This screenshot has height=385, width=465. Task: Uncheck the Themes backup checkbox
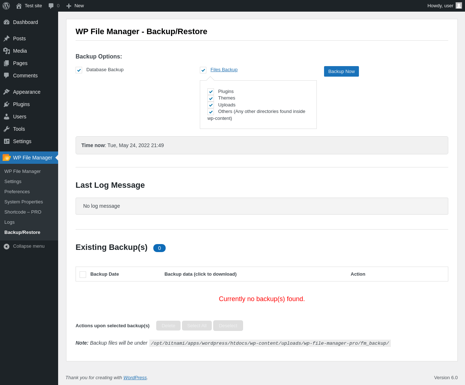(211, 98)
